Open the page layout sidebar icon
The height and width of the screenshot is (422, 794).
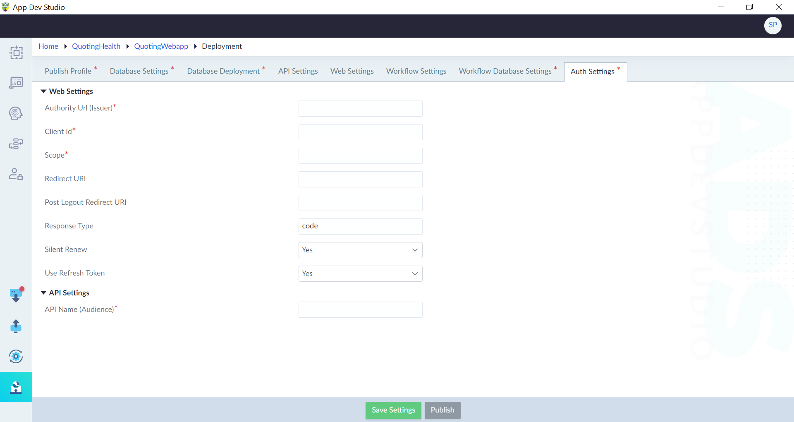tap(16, 83)
